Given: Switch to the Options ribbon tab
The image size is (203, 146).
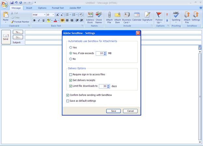Looking at the screenshot, I should (42, 8).
